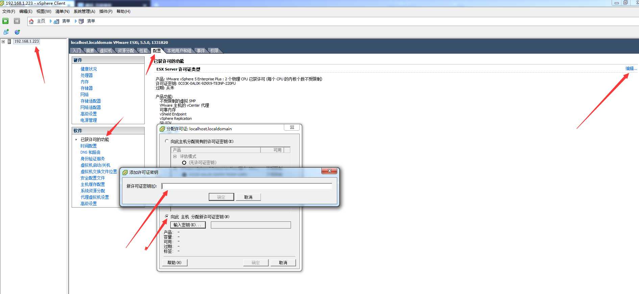Screen dimensions: 639x294
Task: Click the 新许可证密钥 input field
Action: 247,186
